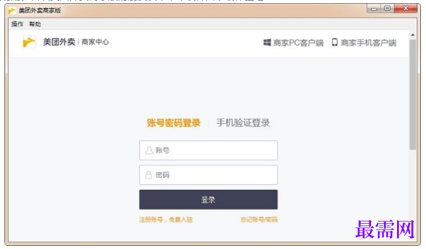Switch to 手机验证登录 tab
This screenshot has width=426, height=249.
pos(243,123)
